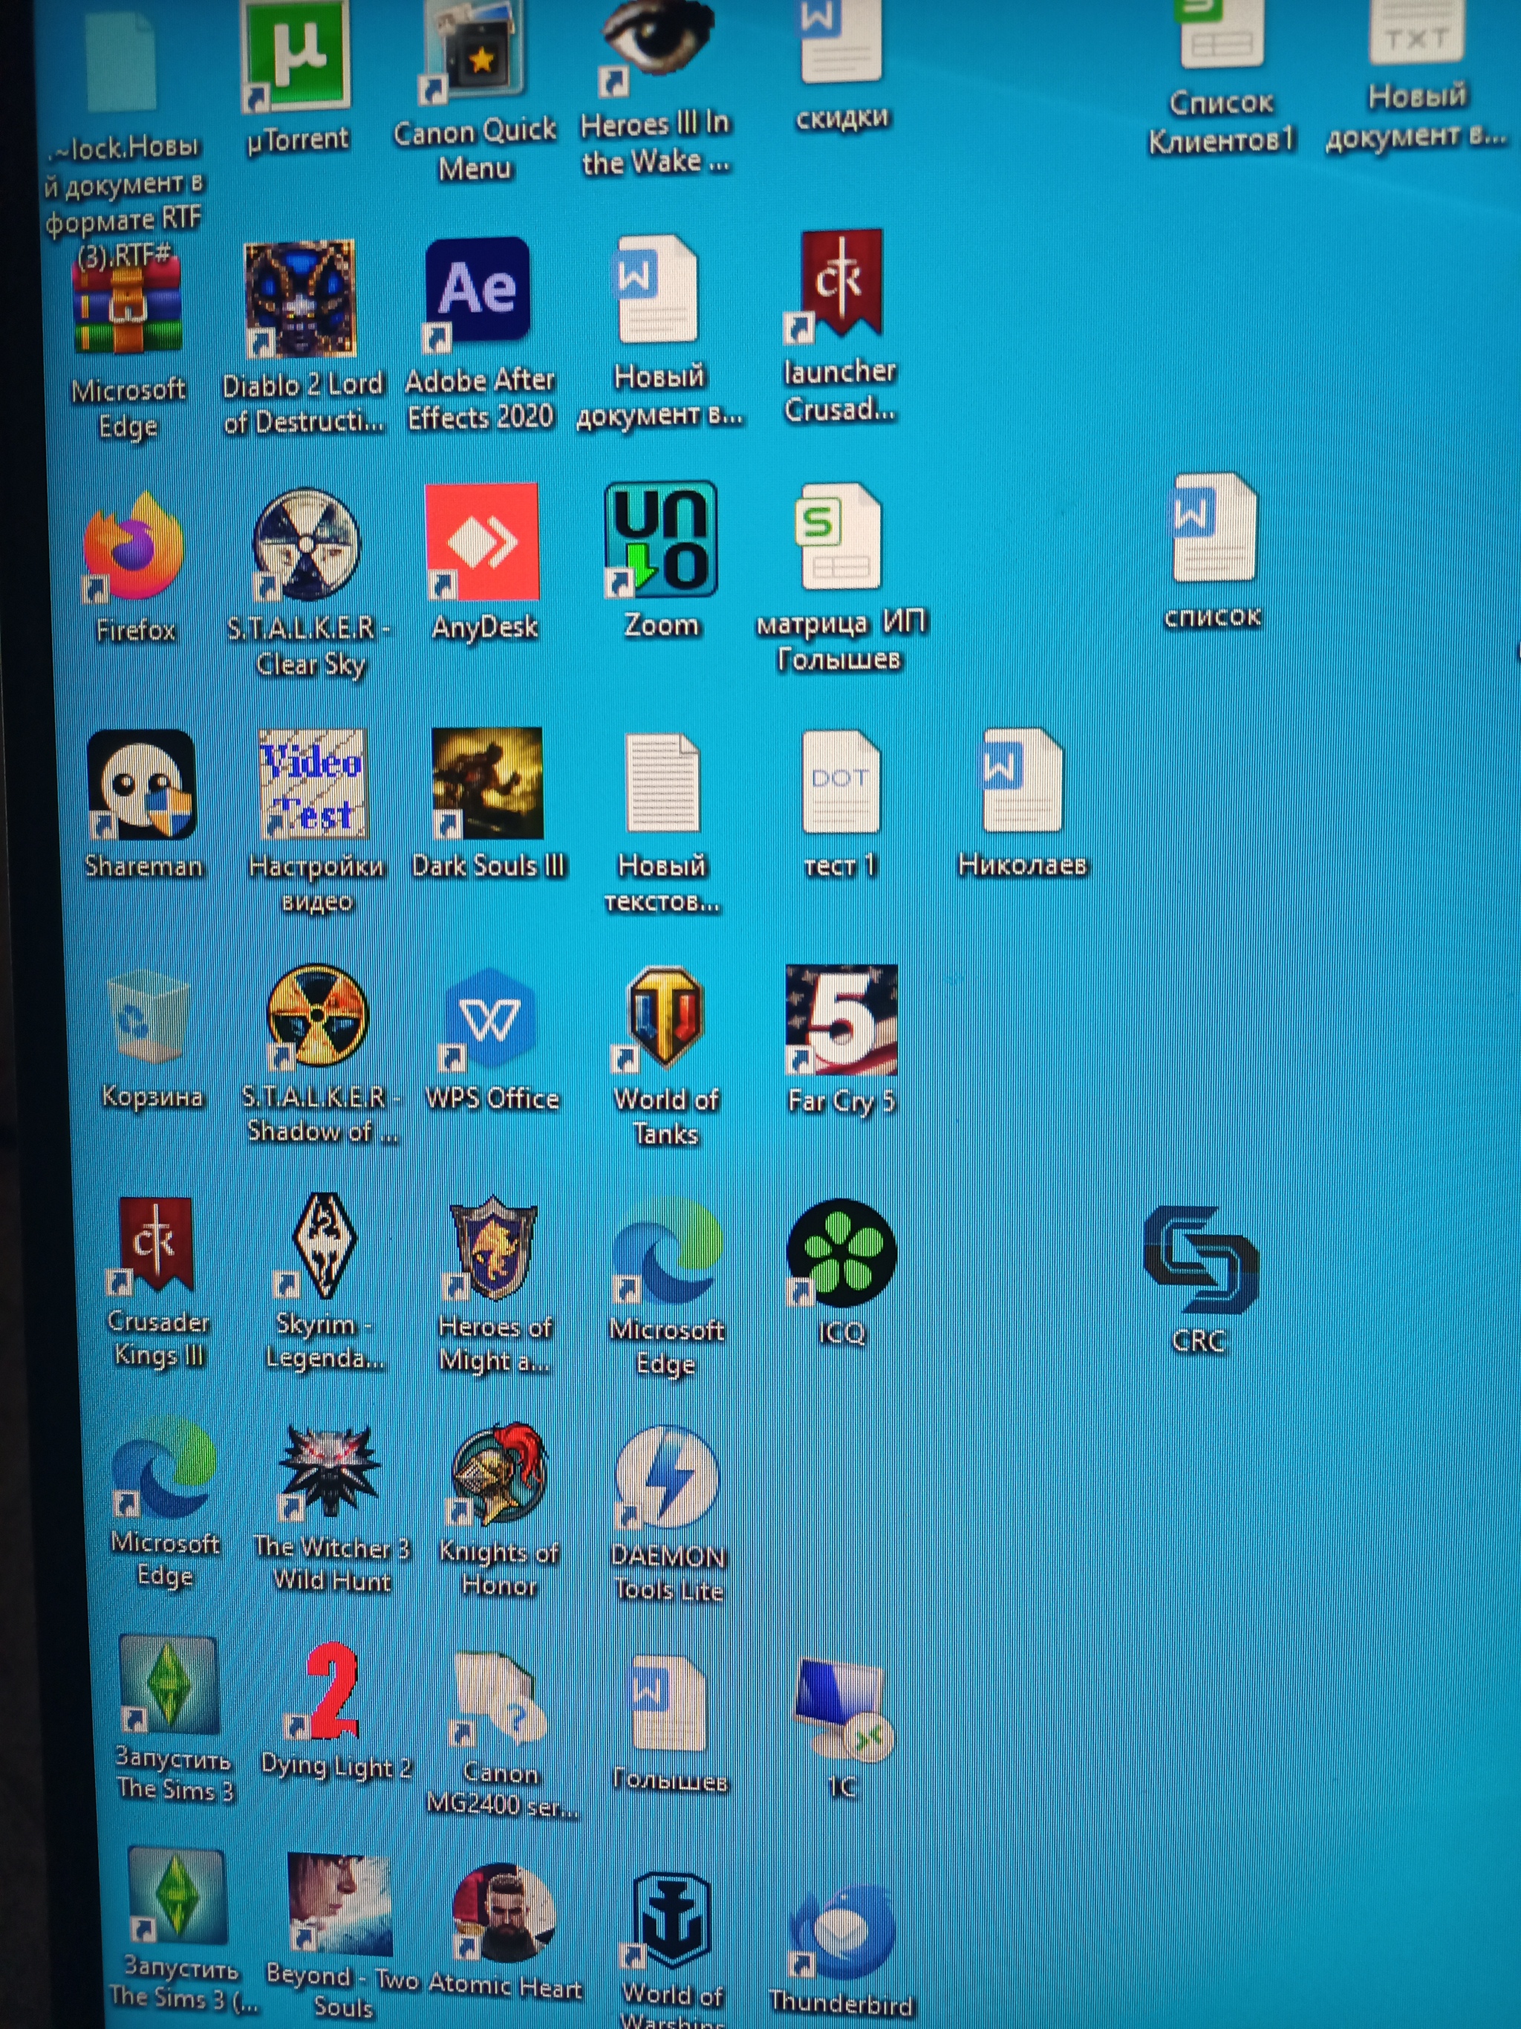This screenshot has width=1521, height=2029.
Task: Open the Atomic Heart shortcut
Action: (x=504, y=1912)
